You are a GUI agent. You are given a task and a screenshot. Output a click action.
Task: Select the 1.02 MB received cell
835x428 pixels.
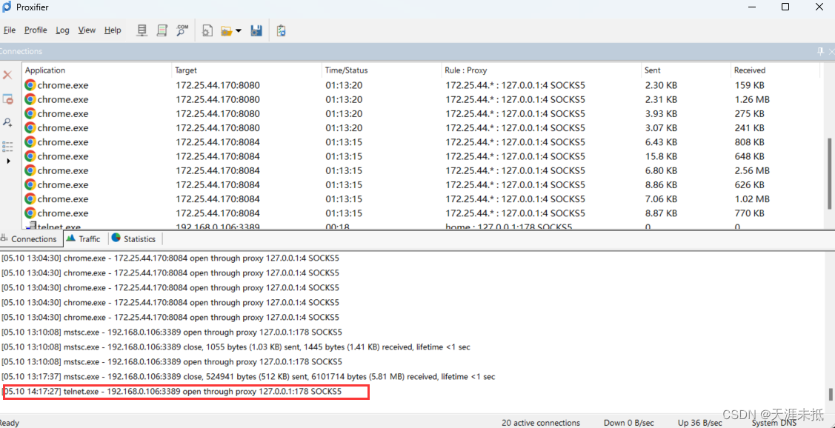point(752,199)
